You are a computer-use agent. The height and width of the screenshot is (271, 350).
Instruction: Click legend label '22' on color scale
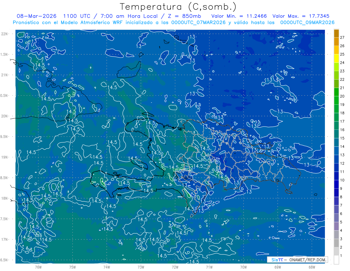coord(342,80)
